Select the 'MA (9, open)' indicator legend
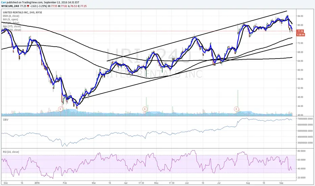 pos(10,19)
